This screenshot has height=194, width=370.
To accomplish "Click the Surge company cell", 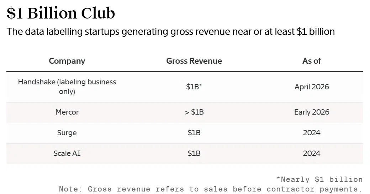I will click(67, 133).
